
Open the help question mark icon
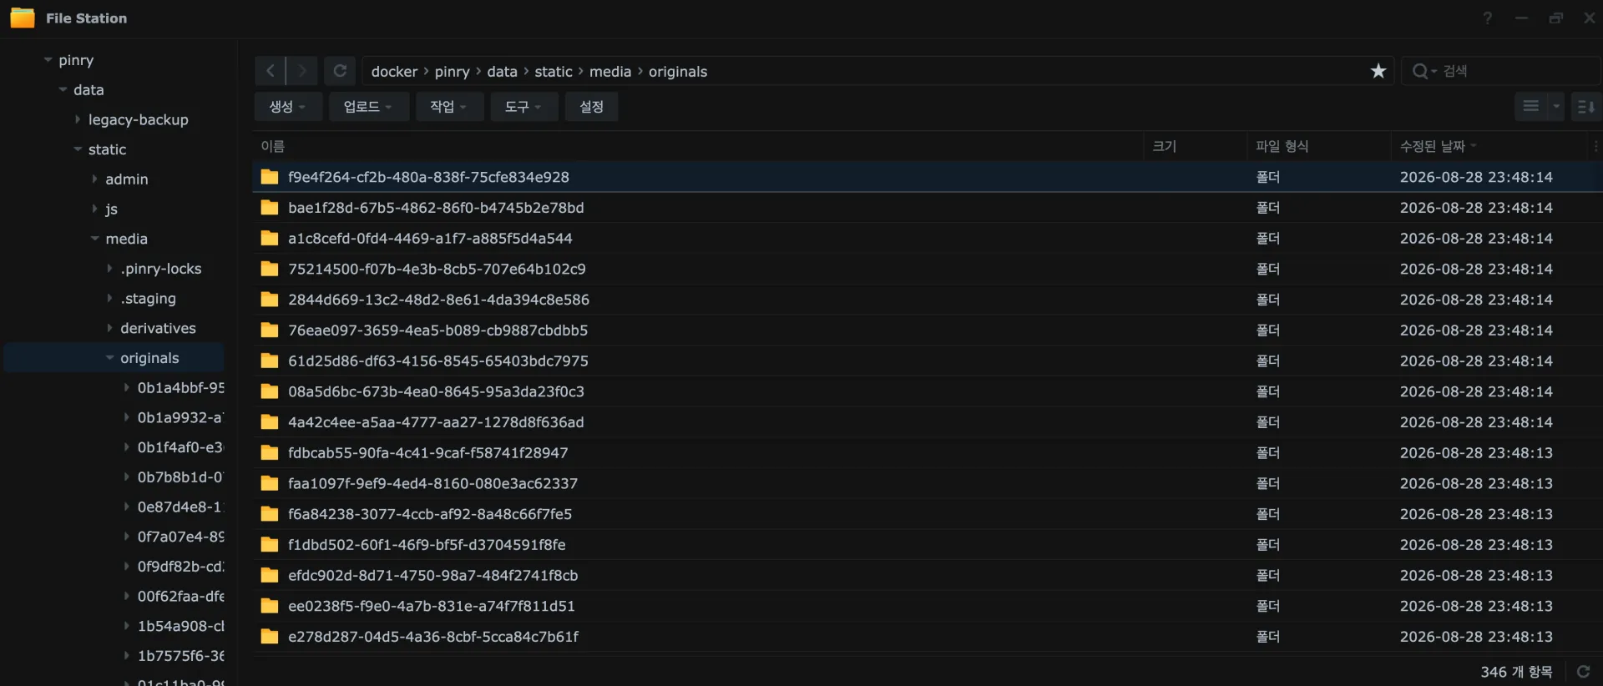coord(1488,18)
